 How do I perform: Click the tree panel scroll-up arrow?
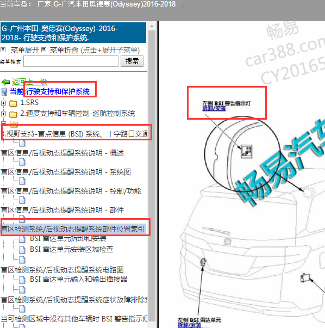(152, 26)
